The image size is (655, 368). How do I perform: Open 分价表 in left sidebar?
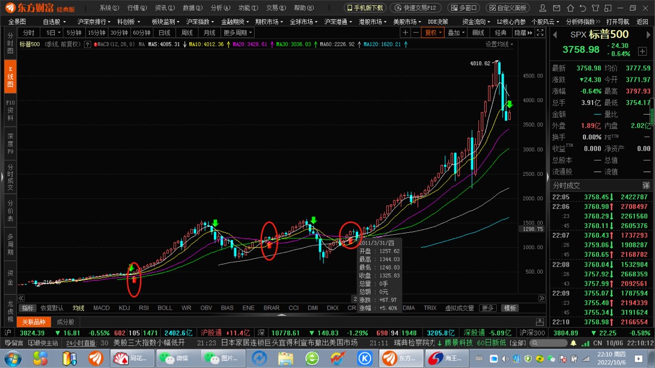tap(10, 211)
